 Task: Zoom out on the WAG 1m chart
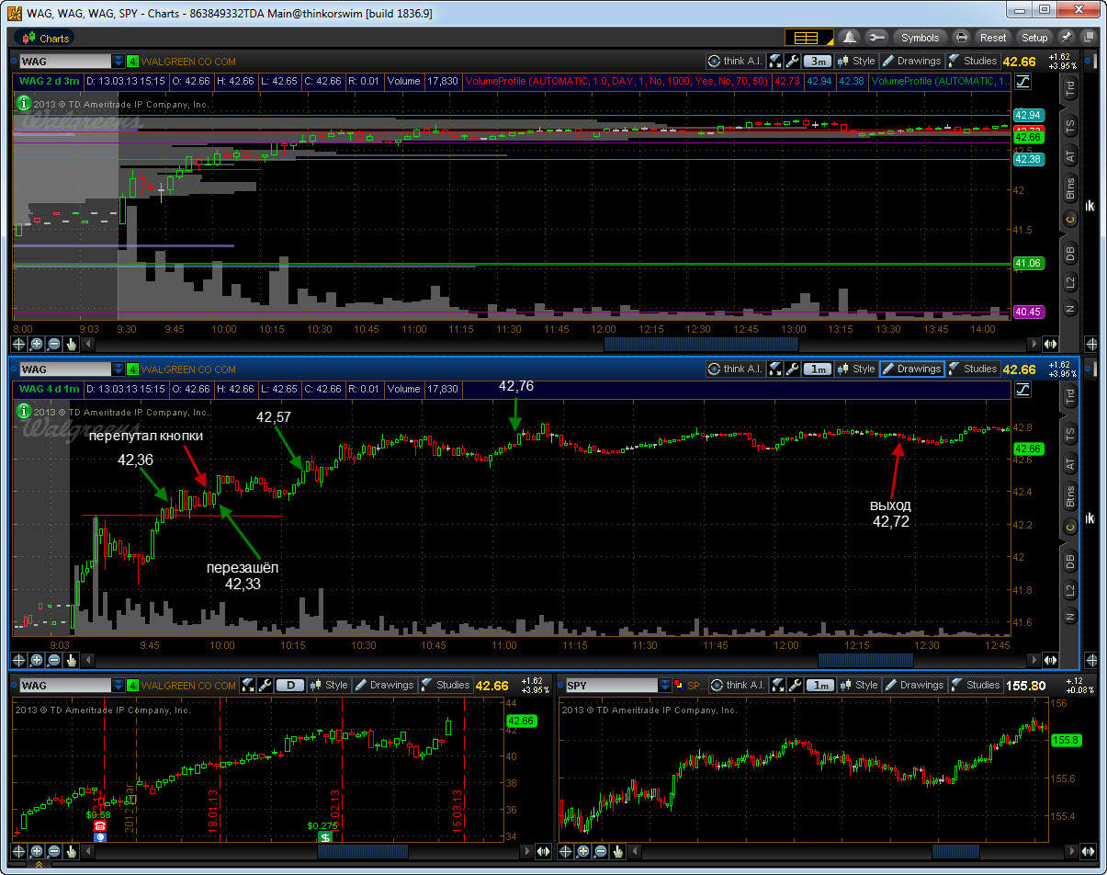click(53, 660)
